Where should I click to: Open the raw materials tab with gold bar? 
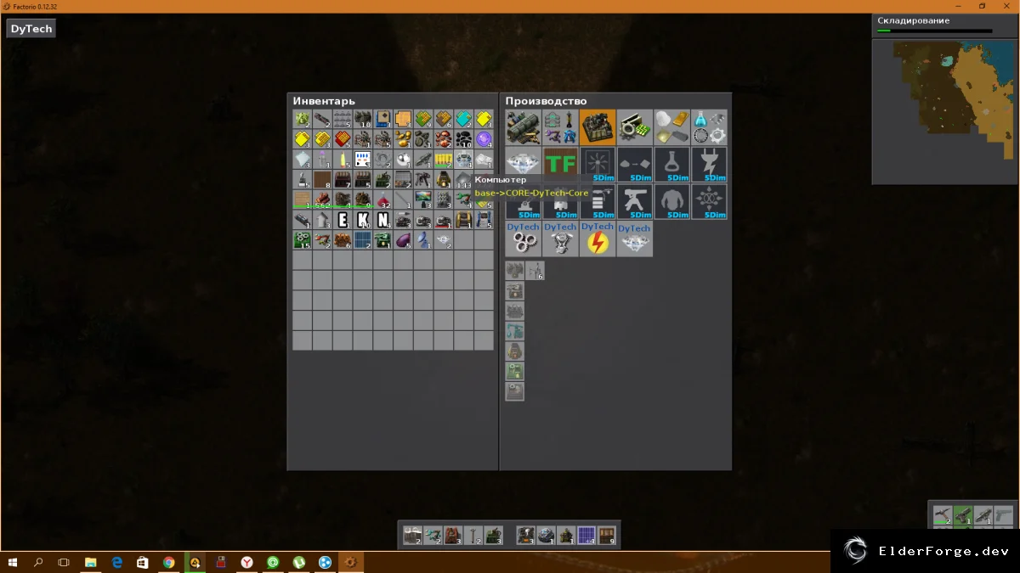coord(672,127)
